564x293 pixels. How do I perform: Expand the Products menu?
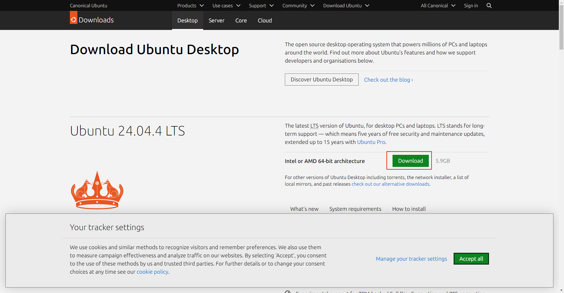(191, 5)
